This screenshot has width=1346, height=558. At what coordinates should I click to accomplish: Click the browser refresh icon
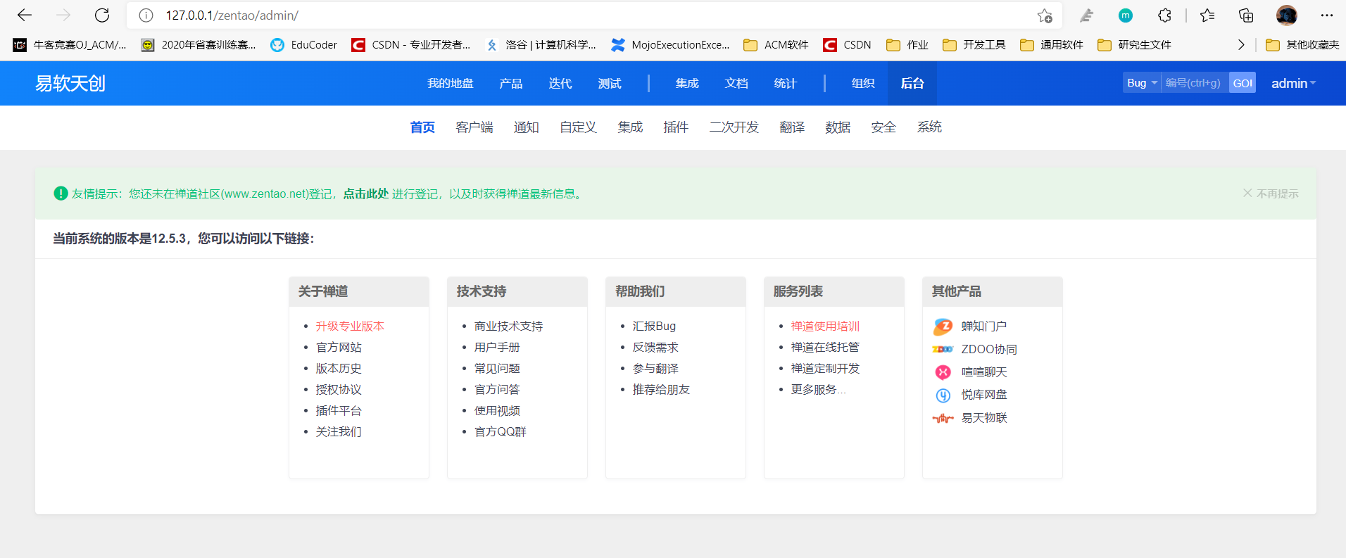coord(102,15)
